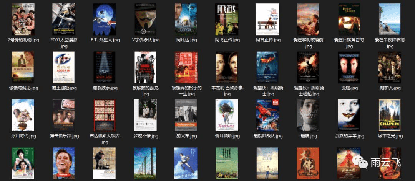Pick the 阿甘正传.jpg Forrest Gump thumbnail

267,19
